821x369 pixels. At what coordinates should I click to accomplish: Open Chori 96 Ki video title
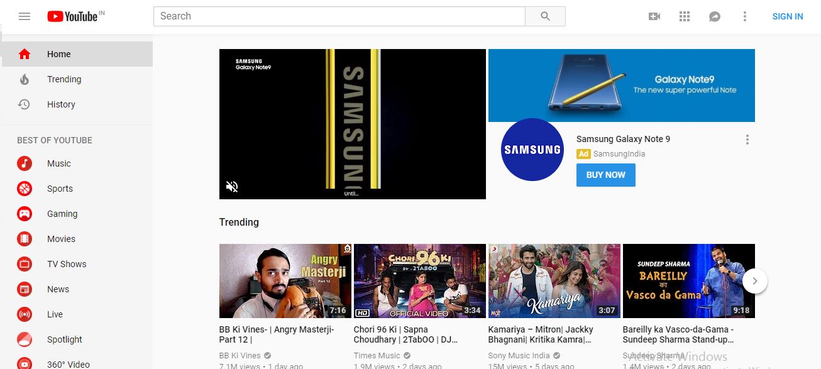[x=405, y=334]
